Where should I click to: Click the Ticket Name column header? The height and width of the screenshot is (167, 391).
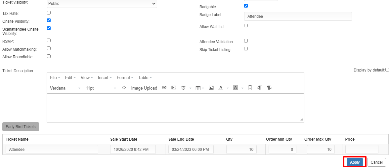coord(17,139)
